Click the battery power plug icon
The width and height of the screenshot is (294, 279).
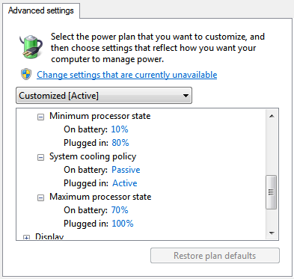[x=31, y=46]
